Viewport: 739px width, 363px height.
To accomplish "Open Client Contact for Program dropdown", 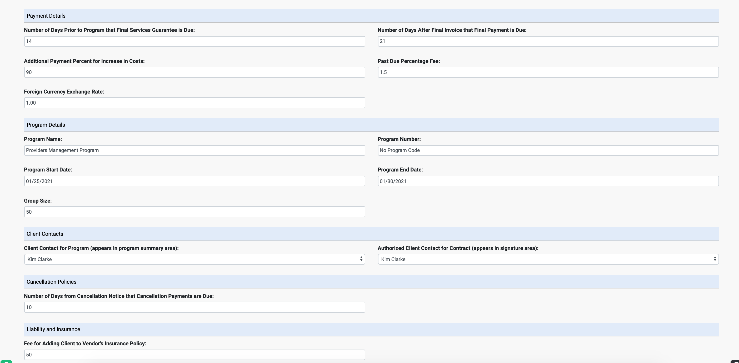I will click(x=194, y=259).
